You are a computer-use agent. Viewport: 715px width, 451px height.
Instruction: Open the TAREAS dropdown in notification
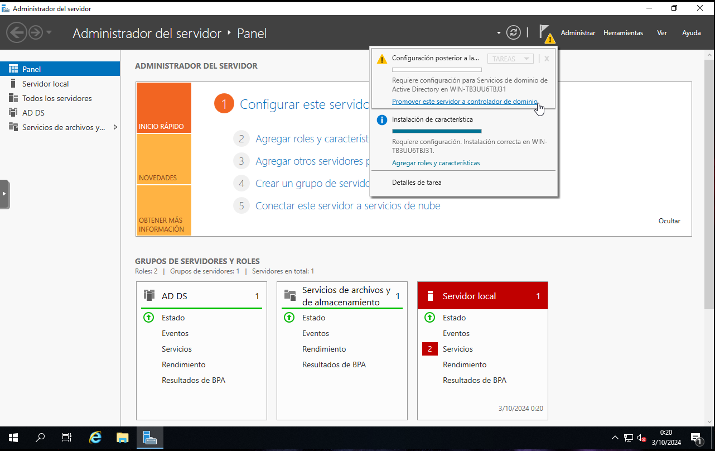click(x=510, y=59)
